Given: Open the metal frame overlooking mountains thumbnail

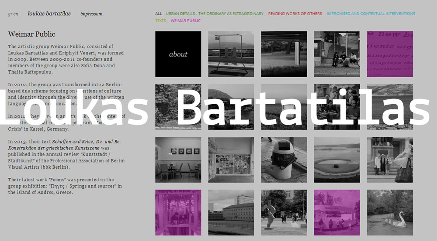Looking at the screenshot, I should coord(231,54).
